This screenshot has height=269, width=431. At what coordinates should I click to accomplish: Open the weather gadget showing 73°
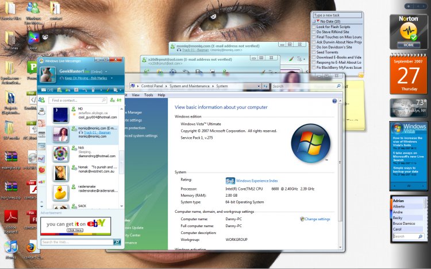(x=409, y=108)
